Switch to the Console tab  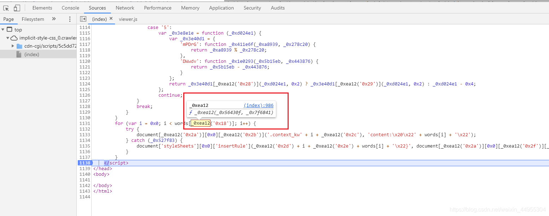(x=70, y=8)
